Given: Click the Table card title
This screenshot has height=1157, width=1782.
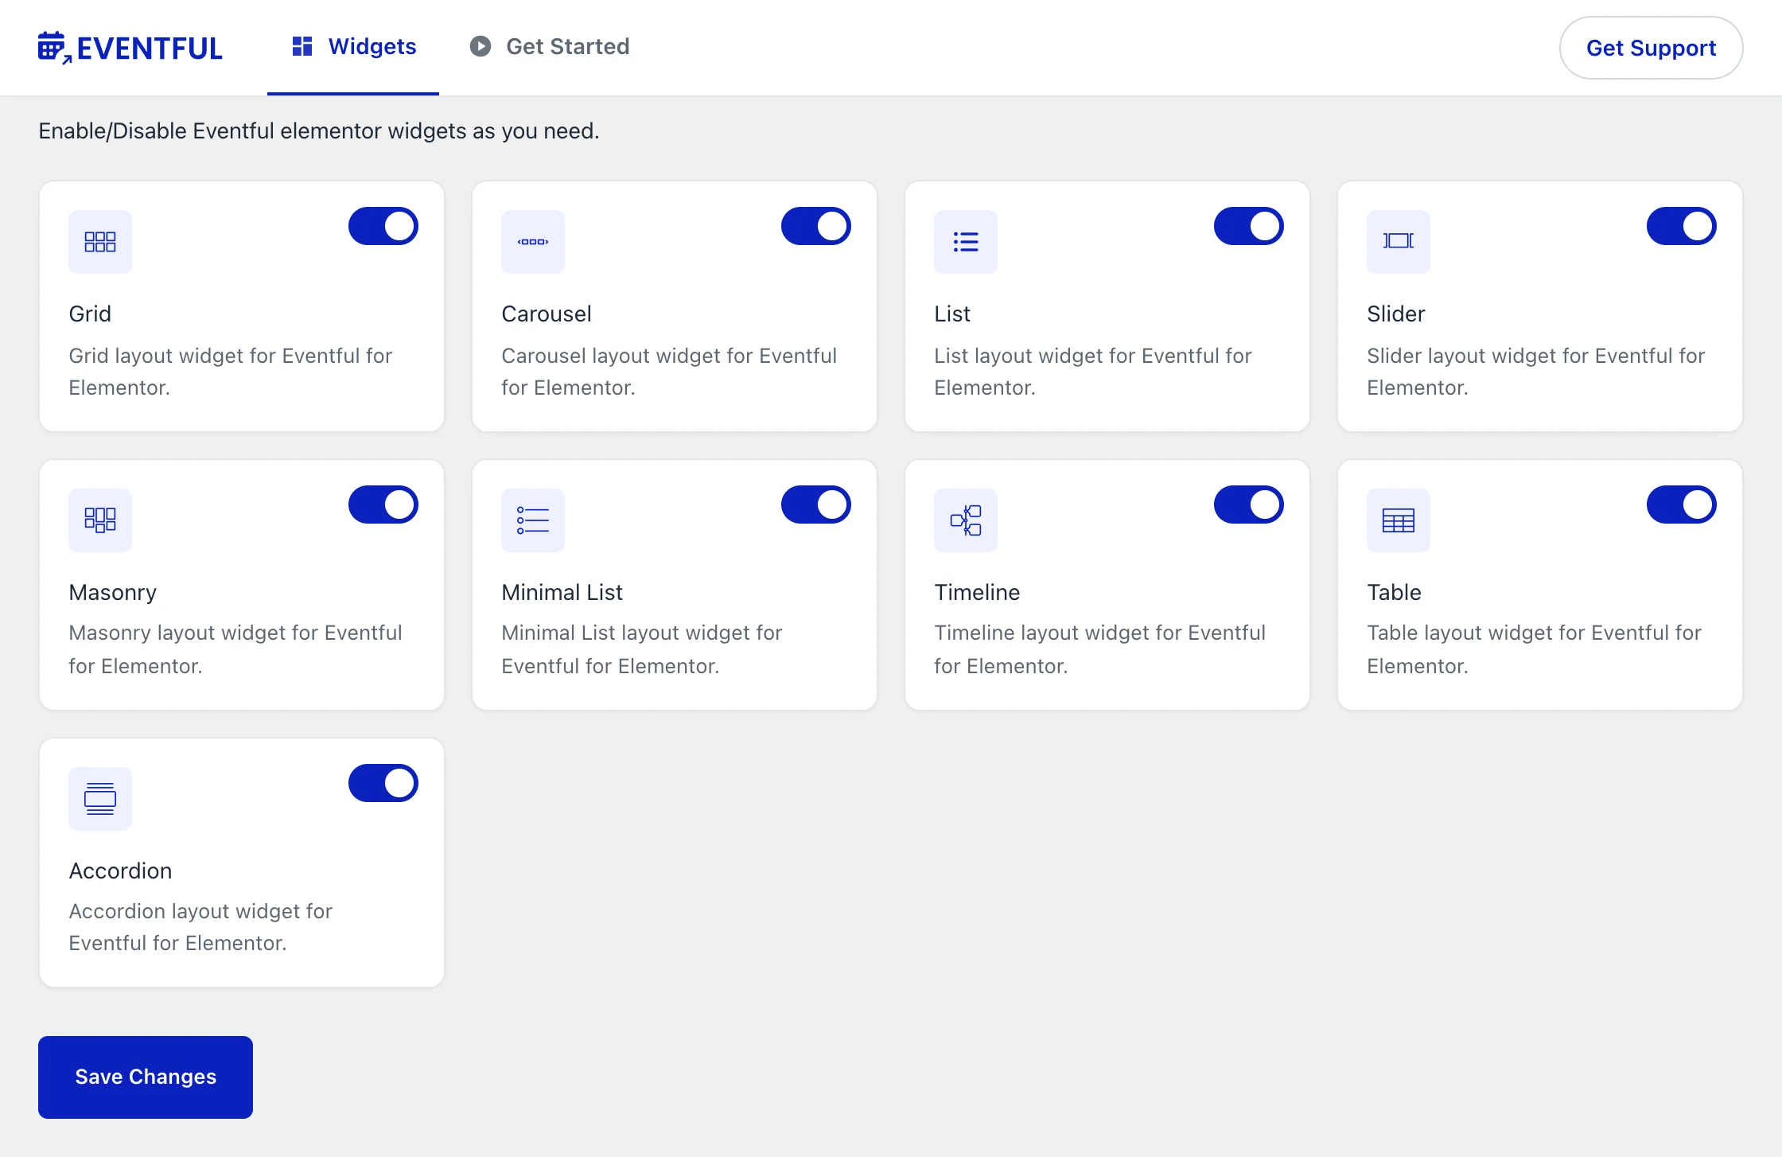Looking at the screenshot, I should coord(1394,592).
